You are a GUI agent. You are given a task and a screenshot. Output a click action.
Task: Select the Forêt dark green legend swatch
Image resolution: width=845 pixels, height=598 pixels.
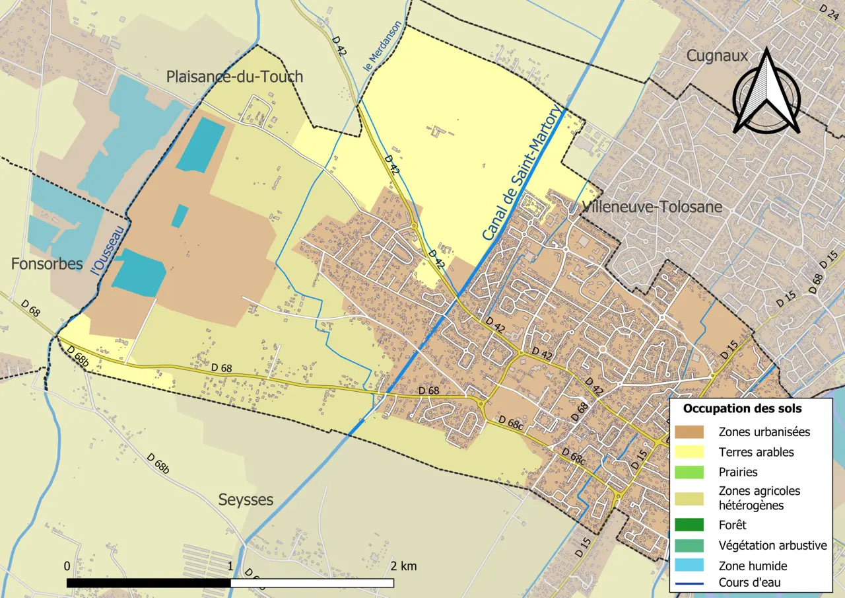pyautogui.click(x=689, y=525)
